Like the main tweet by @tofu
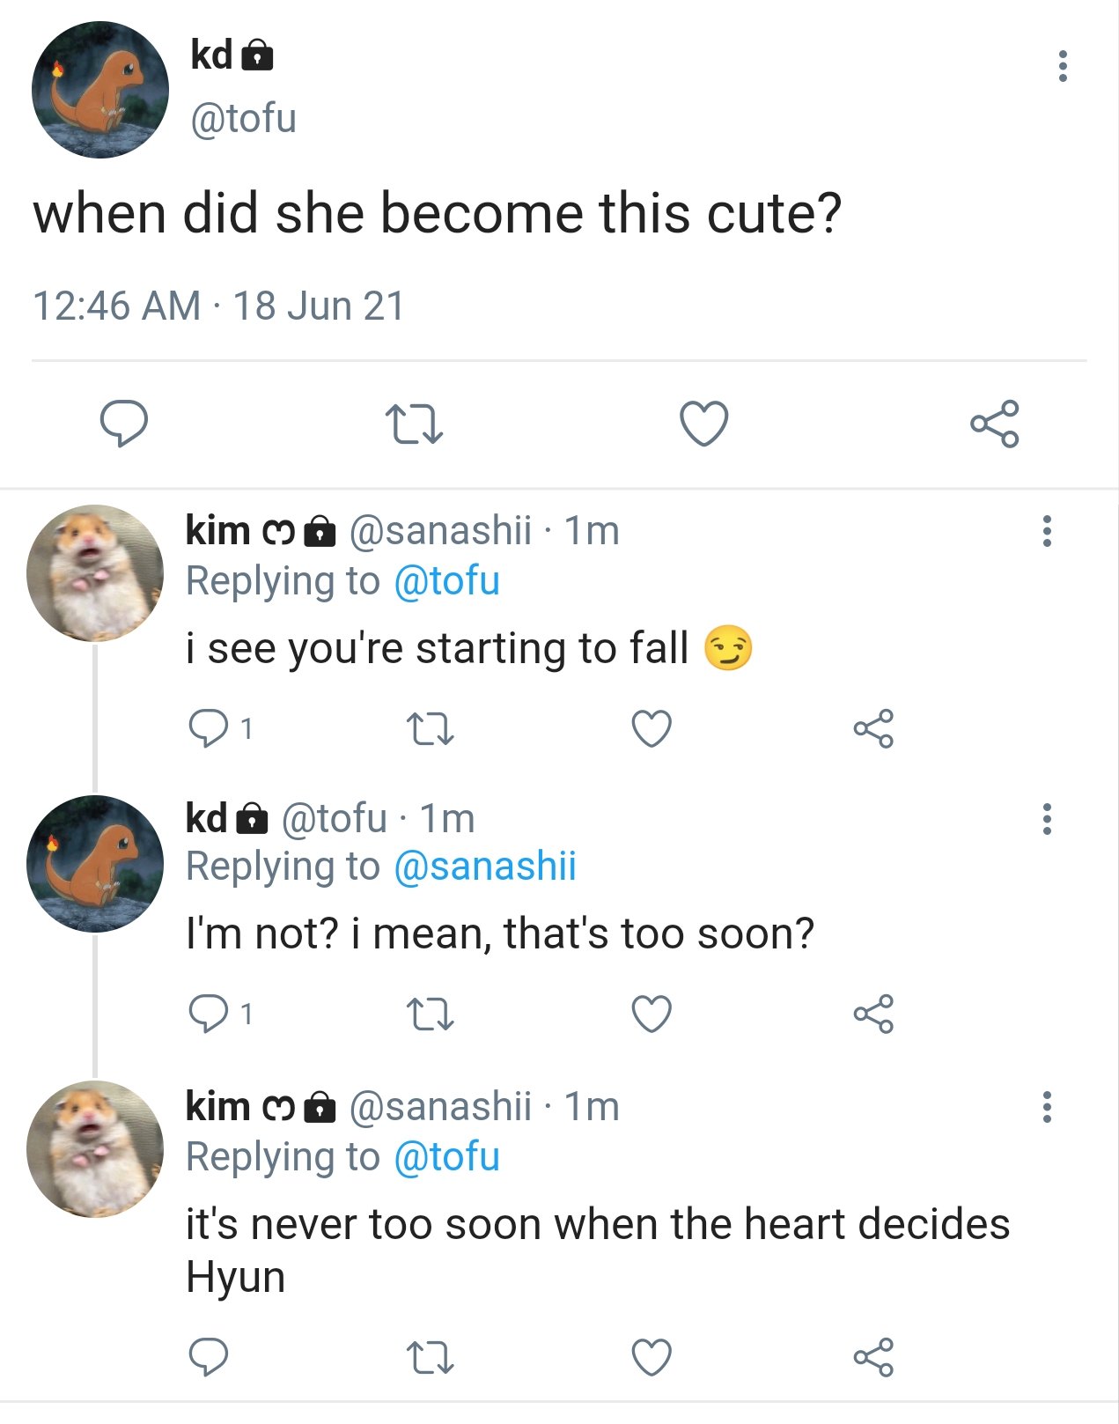 click(x=704, y=424)
